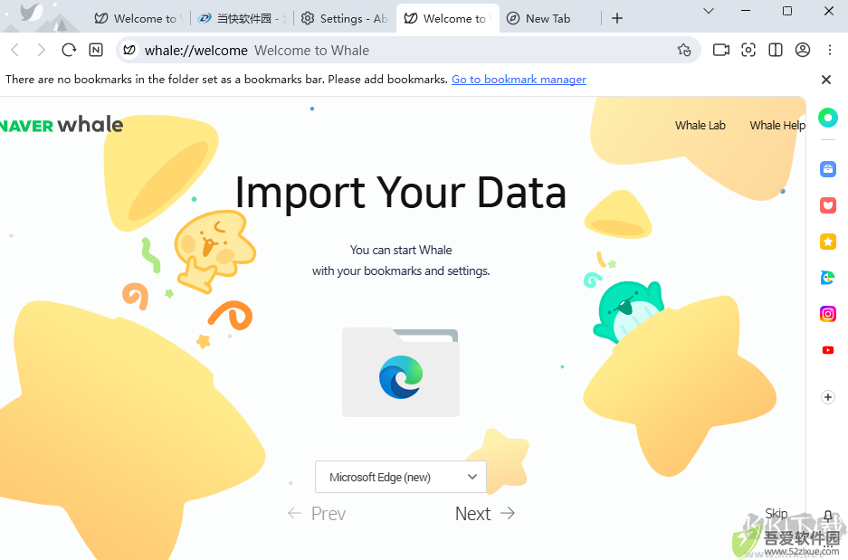Open the red Pocket sidebar app

827,205
